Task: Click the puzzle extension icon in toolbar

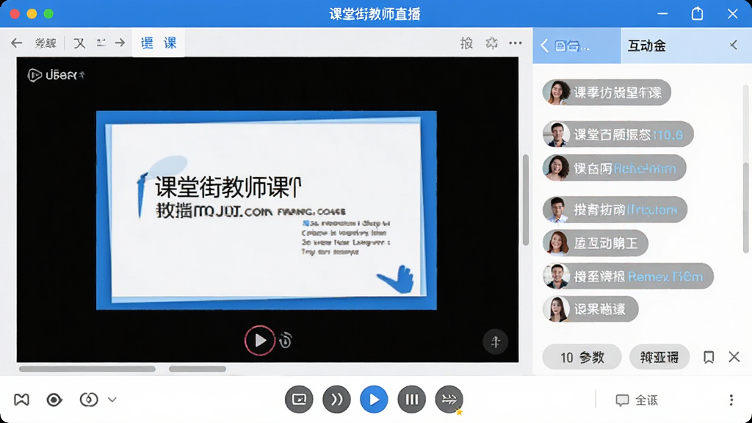Action: tap(491, 43)
